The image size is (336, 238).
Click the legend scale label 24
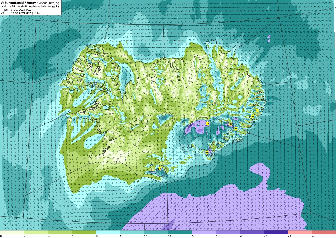[290, 236]
